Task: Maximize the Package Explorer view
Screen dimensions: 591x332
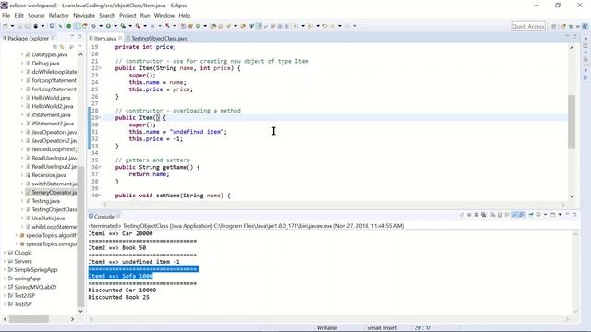Action: [79, 36]
